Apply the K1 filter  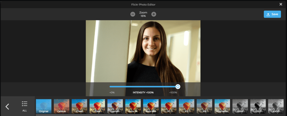(169, 106)
